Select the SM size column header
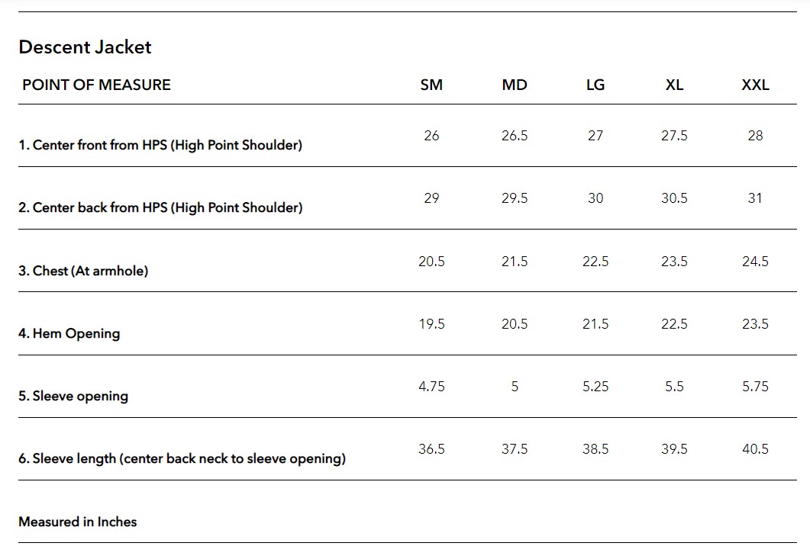 [x=431, y=85]
